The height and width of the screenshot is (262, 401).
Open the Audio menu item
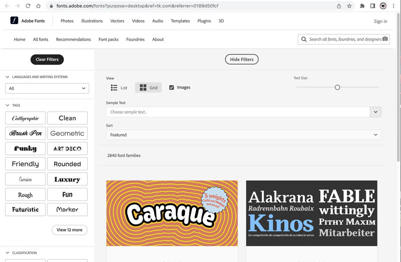pyautogui.click(x=157, y=21)
